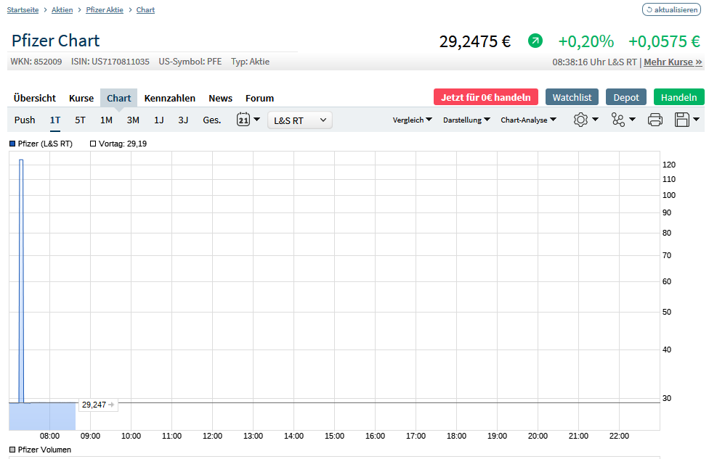The width and height of the screenshot is (717, 459).
Task: Click the 12:00 time axis label
Action: 212,437
